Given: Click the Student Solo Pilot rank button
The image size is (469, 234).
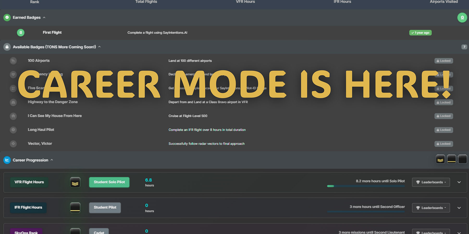Looking at the screenshot, I should 109,182.
